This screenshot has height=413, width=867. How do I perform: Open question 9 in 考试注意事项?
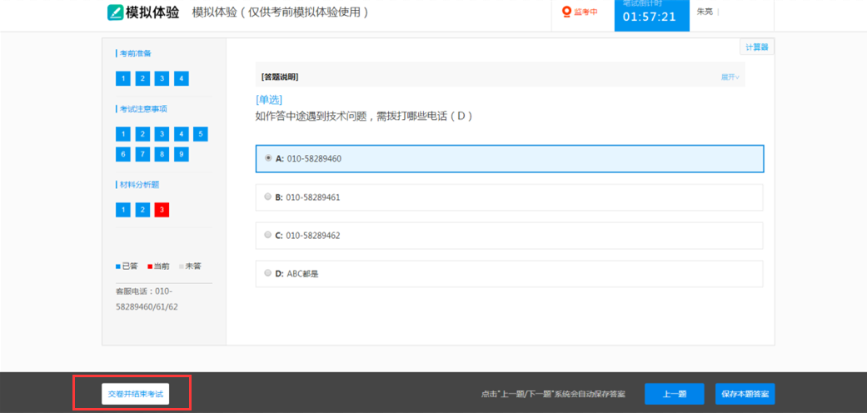point(181,154)
